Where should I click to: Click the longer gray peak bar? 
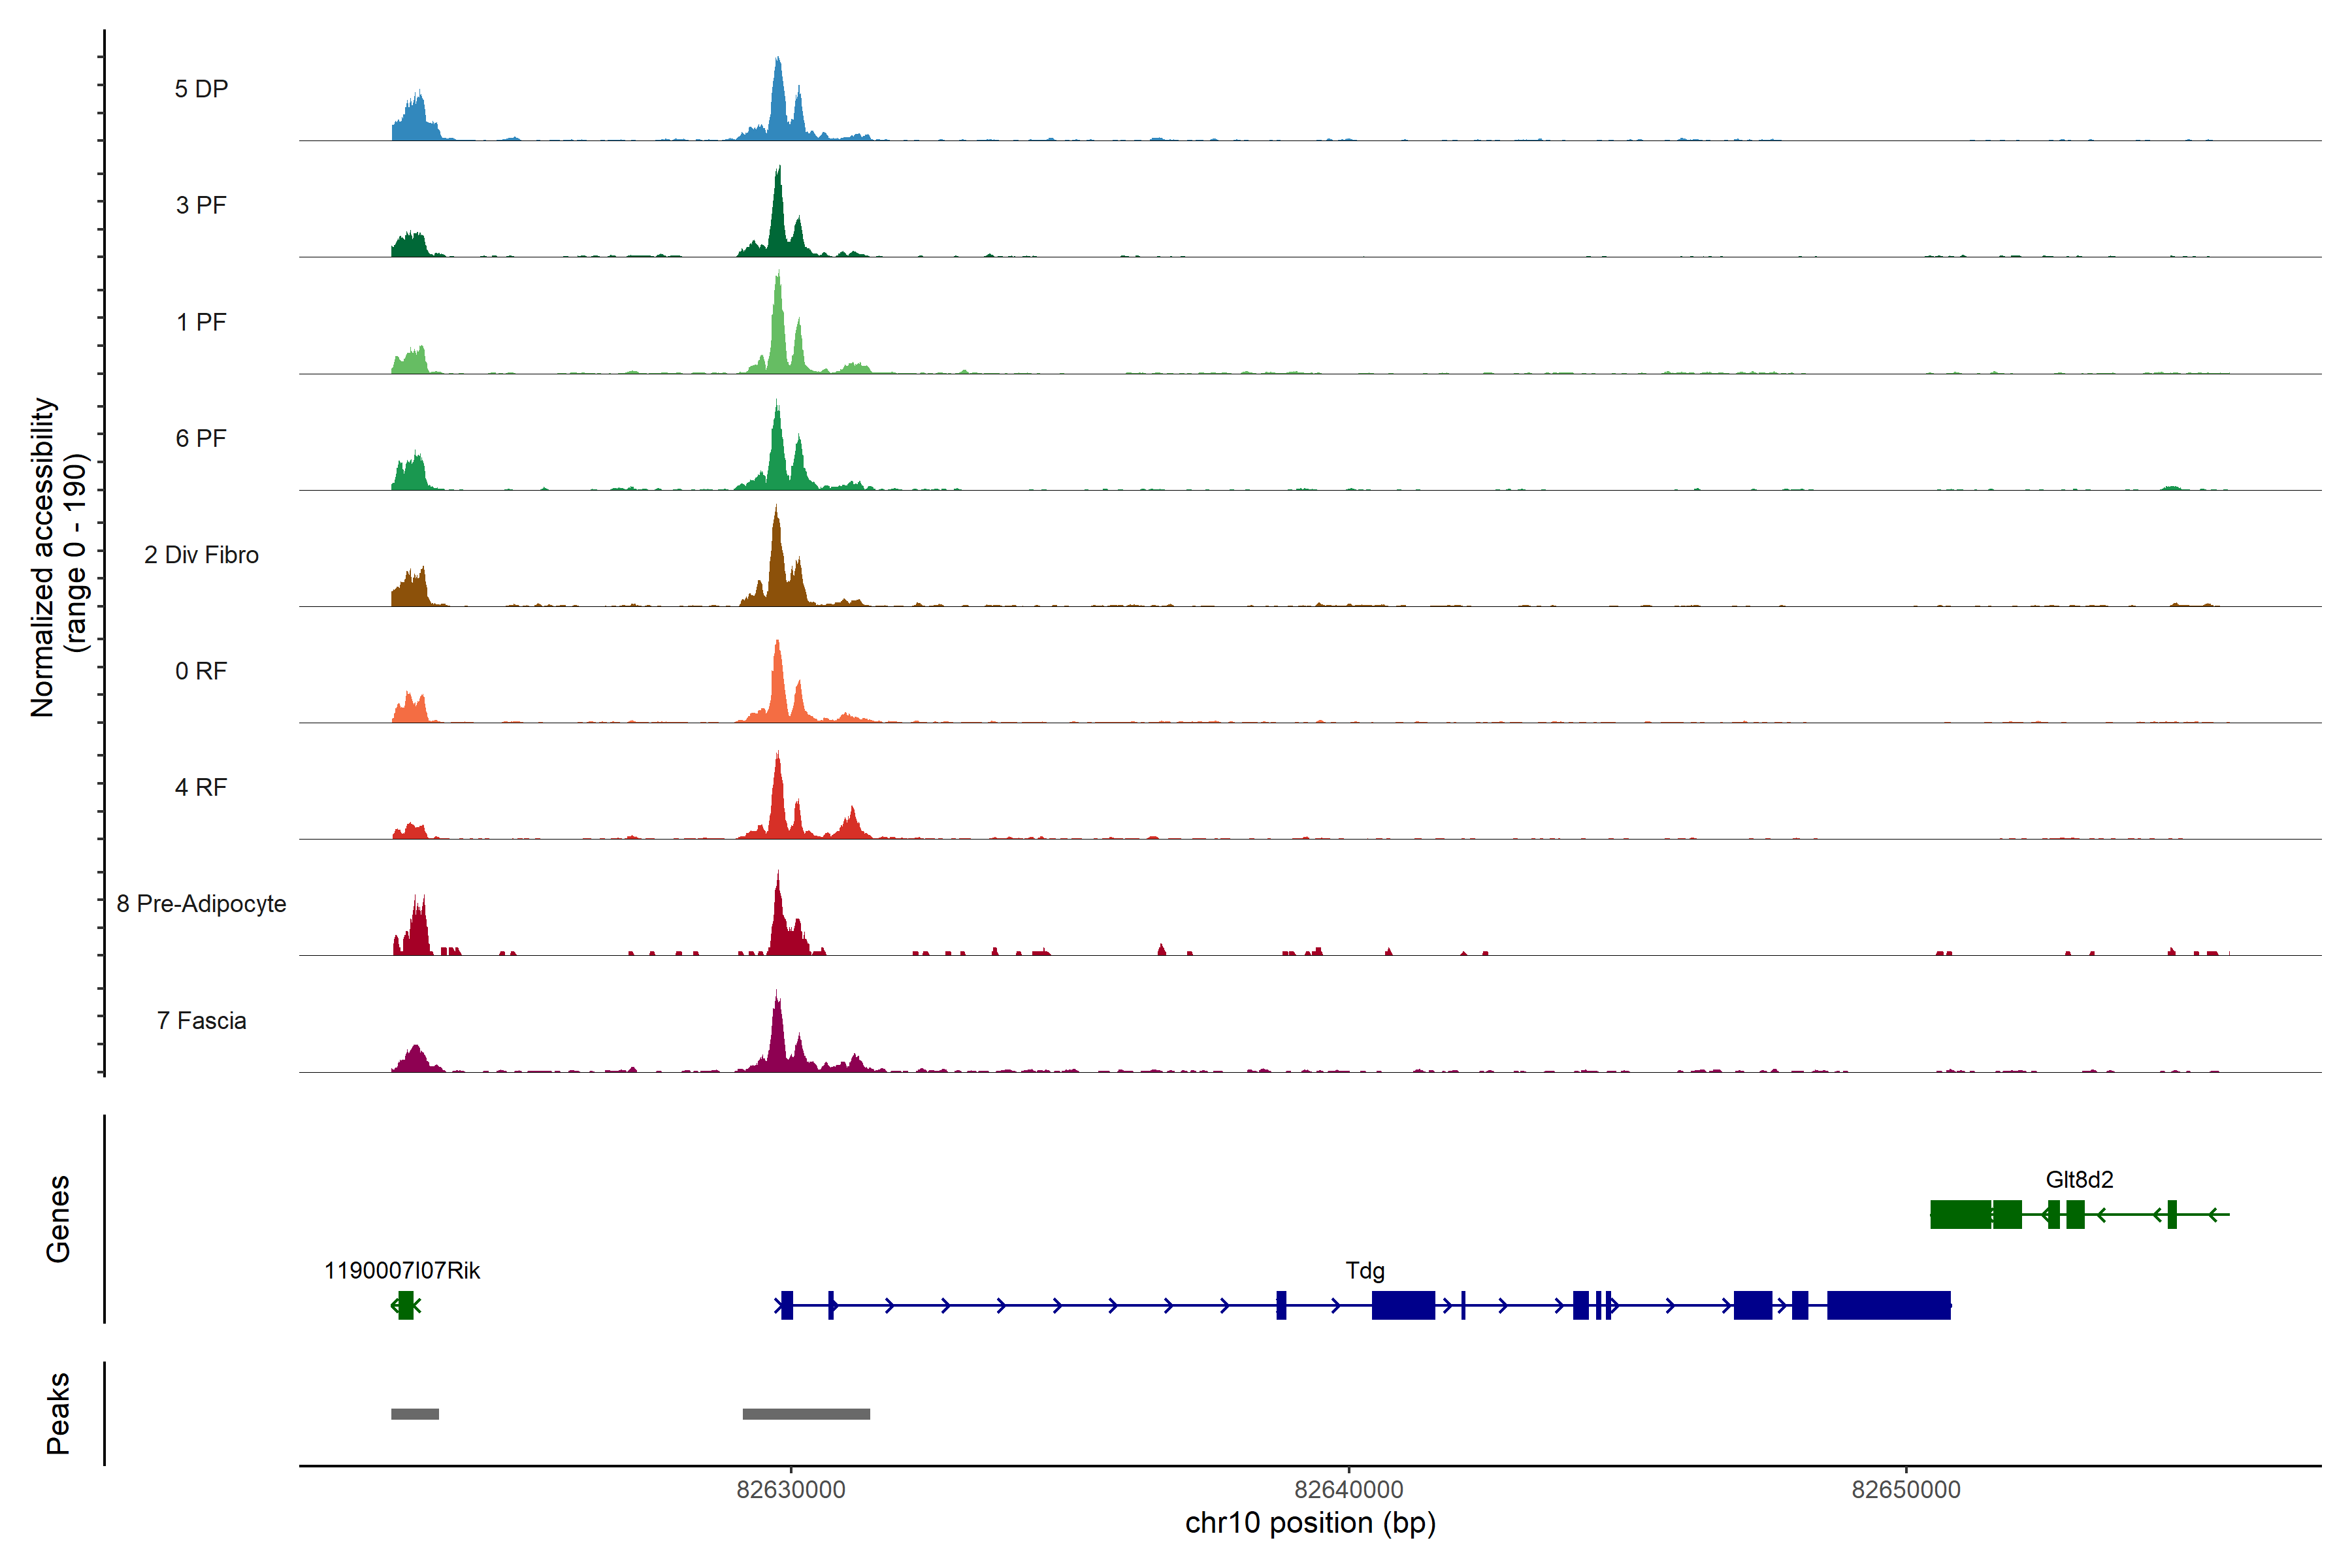(806, 1414)
